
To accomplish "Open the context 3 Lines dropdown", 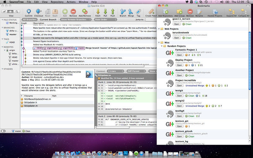I will click(115, 71).
